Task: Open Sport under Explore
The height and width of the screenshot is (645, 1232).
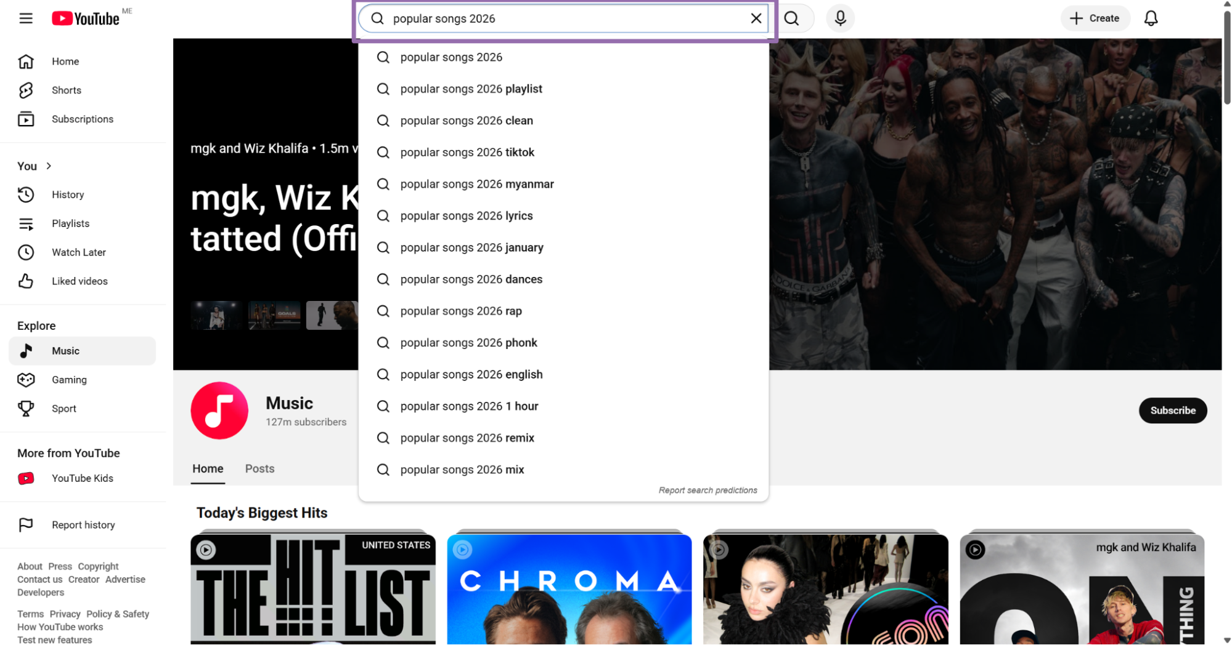Action: [x=83, y=409]
